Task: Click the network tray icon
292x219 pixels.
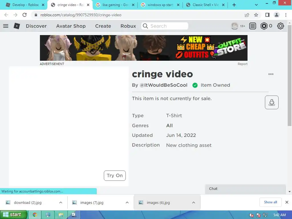Action: [x=265, y=215]
